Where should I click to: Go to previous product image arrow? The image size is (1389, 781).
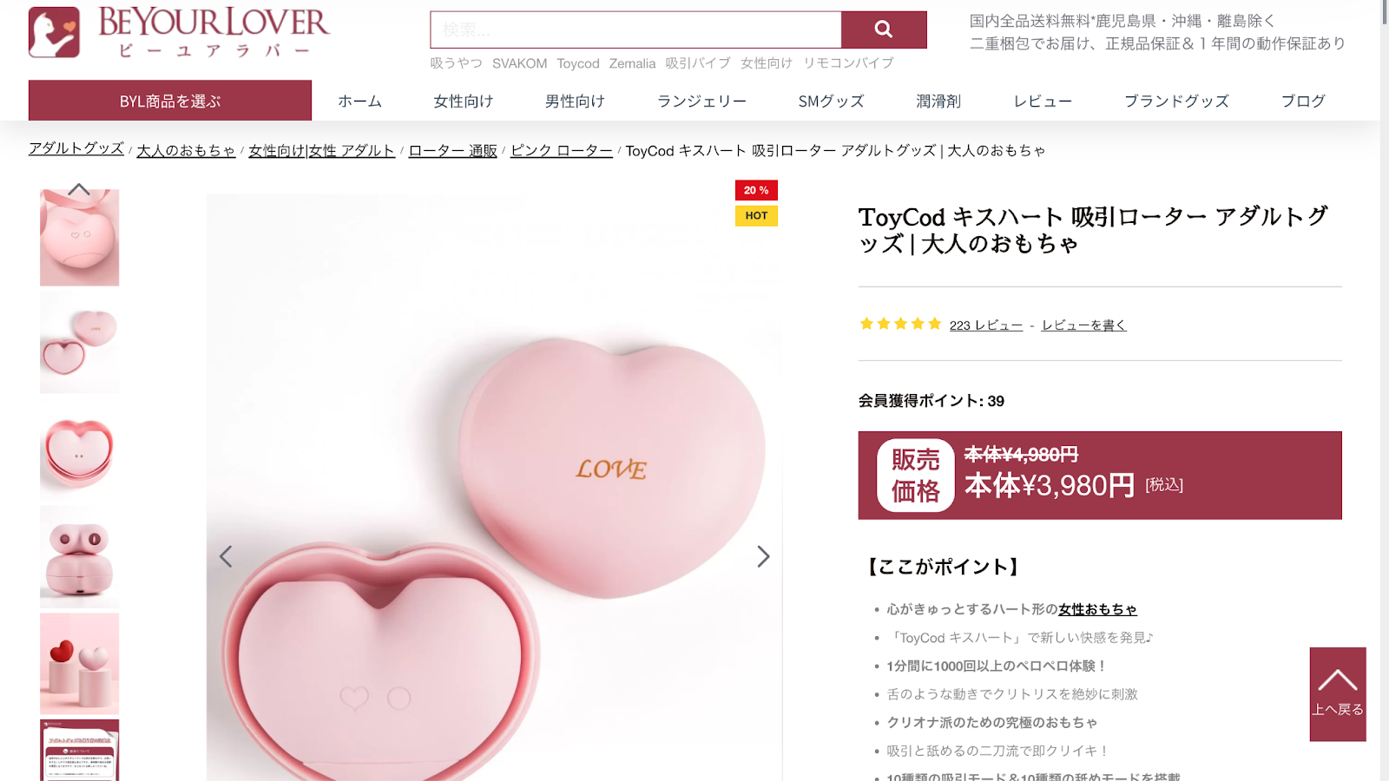(x=226, y=556)
